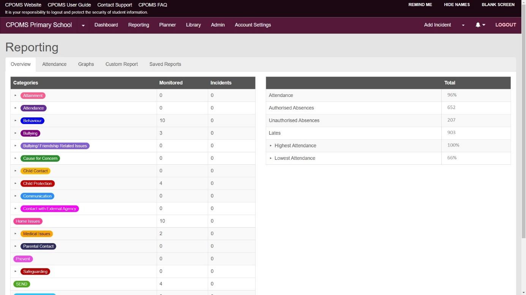
Task: Click the LOGOUT link
Action: click(x=505, y=25)
